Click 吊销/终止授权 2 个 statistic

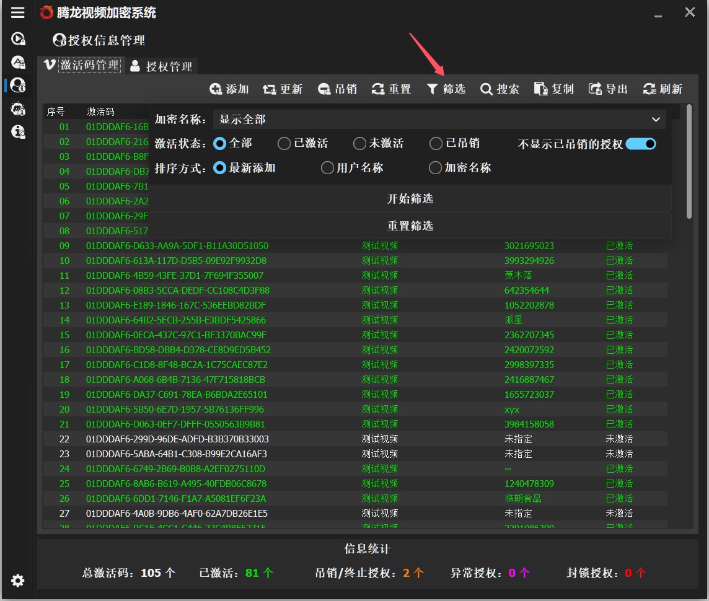coord(369,573)
